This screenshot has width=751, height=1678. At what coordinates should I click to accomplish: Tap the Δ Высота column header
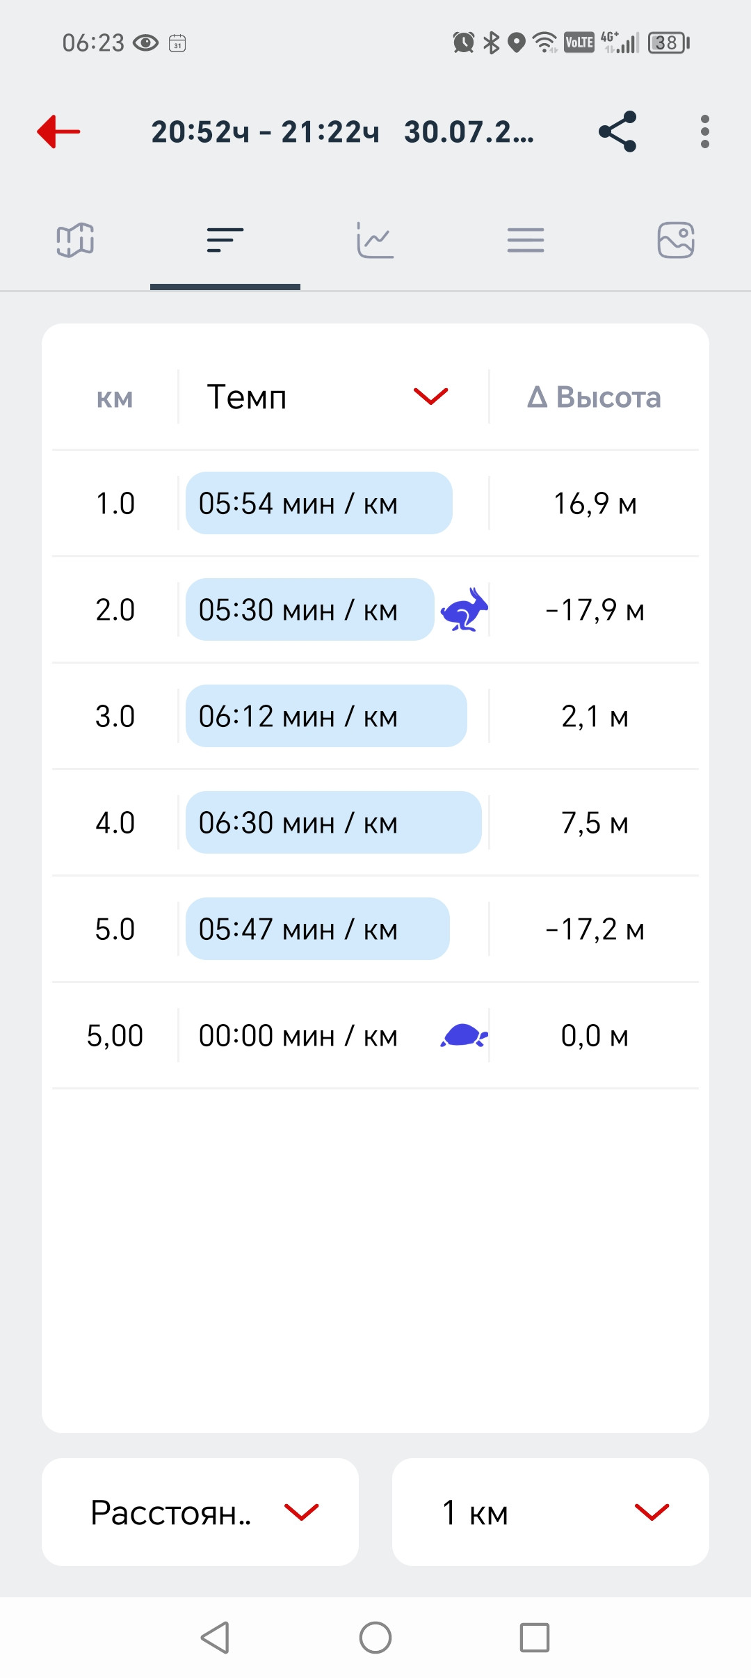click(595, 397)
